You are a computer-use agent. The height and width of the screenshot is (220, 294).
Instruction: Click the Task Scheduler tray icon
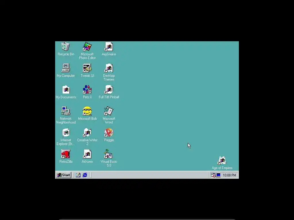(213, 175)
